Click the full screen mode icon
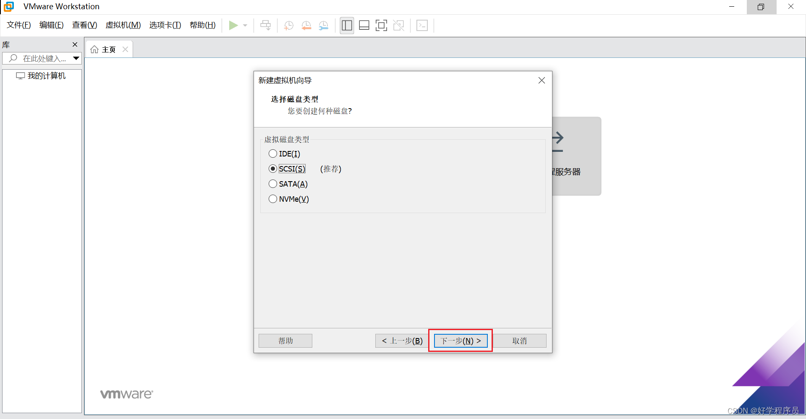Image resolution: width=806 pixels, height=419 pixels. point(381,26)
